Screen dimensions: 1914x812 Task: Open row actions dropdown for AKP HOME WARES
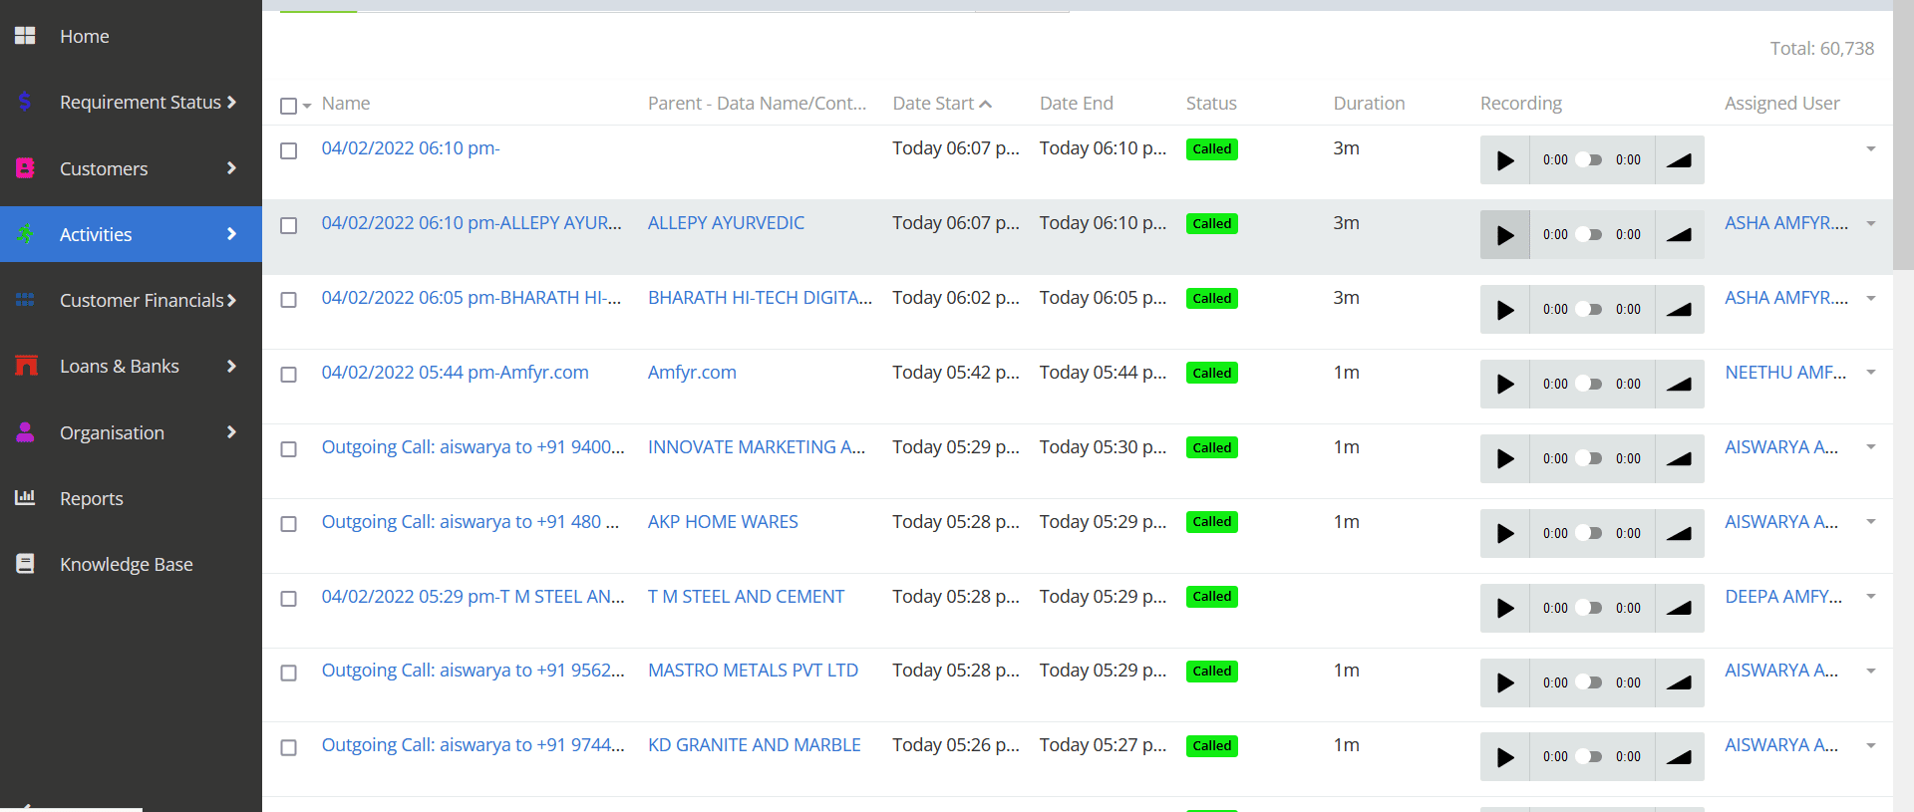pos(1871,522)
